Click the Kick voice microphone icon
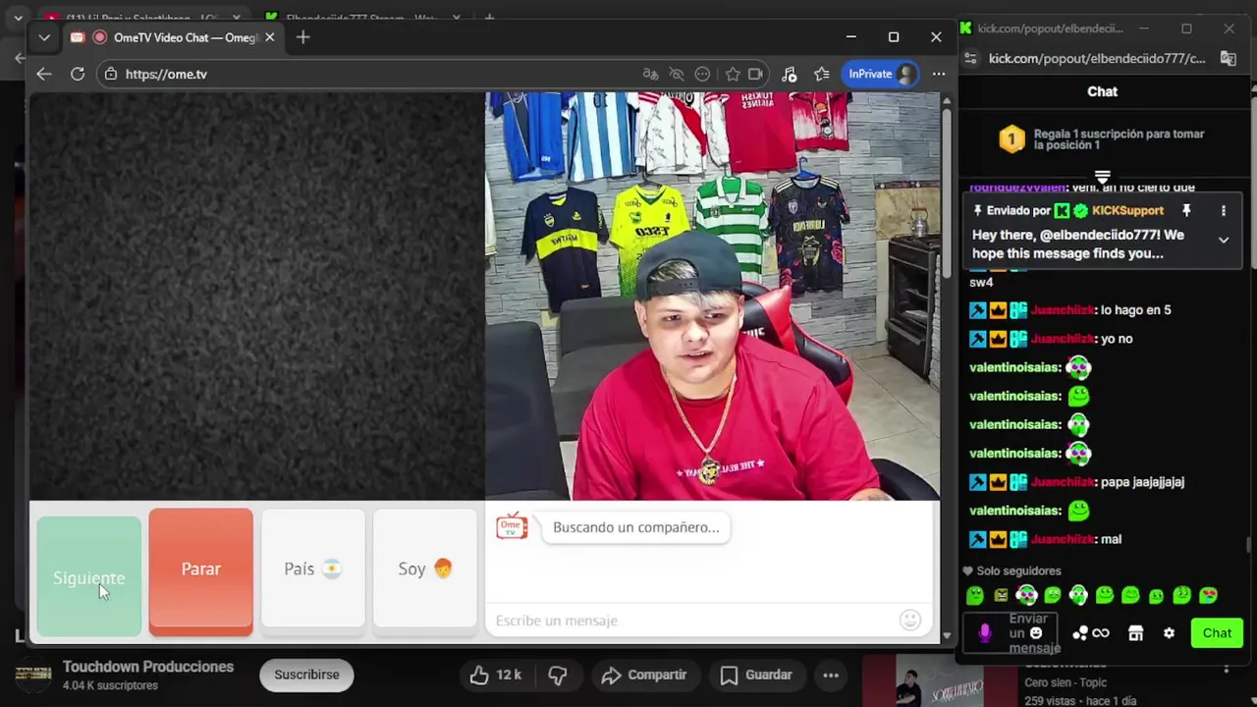Image resolution: width=1257 pixels, height=707 pixels. [985, 632]
